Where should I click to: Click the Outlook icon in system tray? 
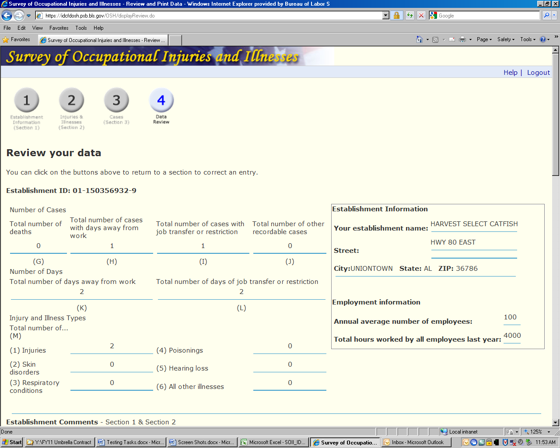tap(466, 442)
